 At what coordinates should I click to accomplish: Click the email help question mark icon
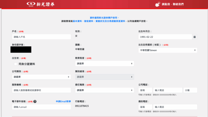[35, 101]
